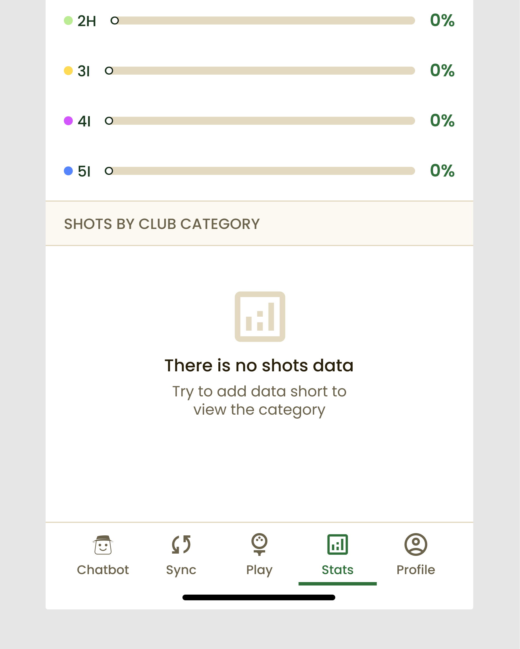Tap the 2H 0% value
The height and width of the screenshot is (649, 520).
(442, 21)
